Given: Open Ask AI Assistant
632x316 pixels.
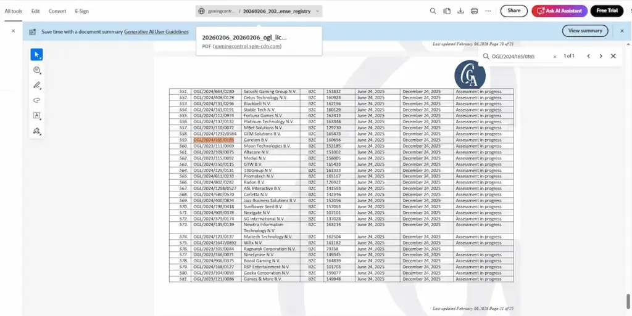Looking at the screenshot, I should [x=559, y=11].
